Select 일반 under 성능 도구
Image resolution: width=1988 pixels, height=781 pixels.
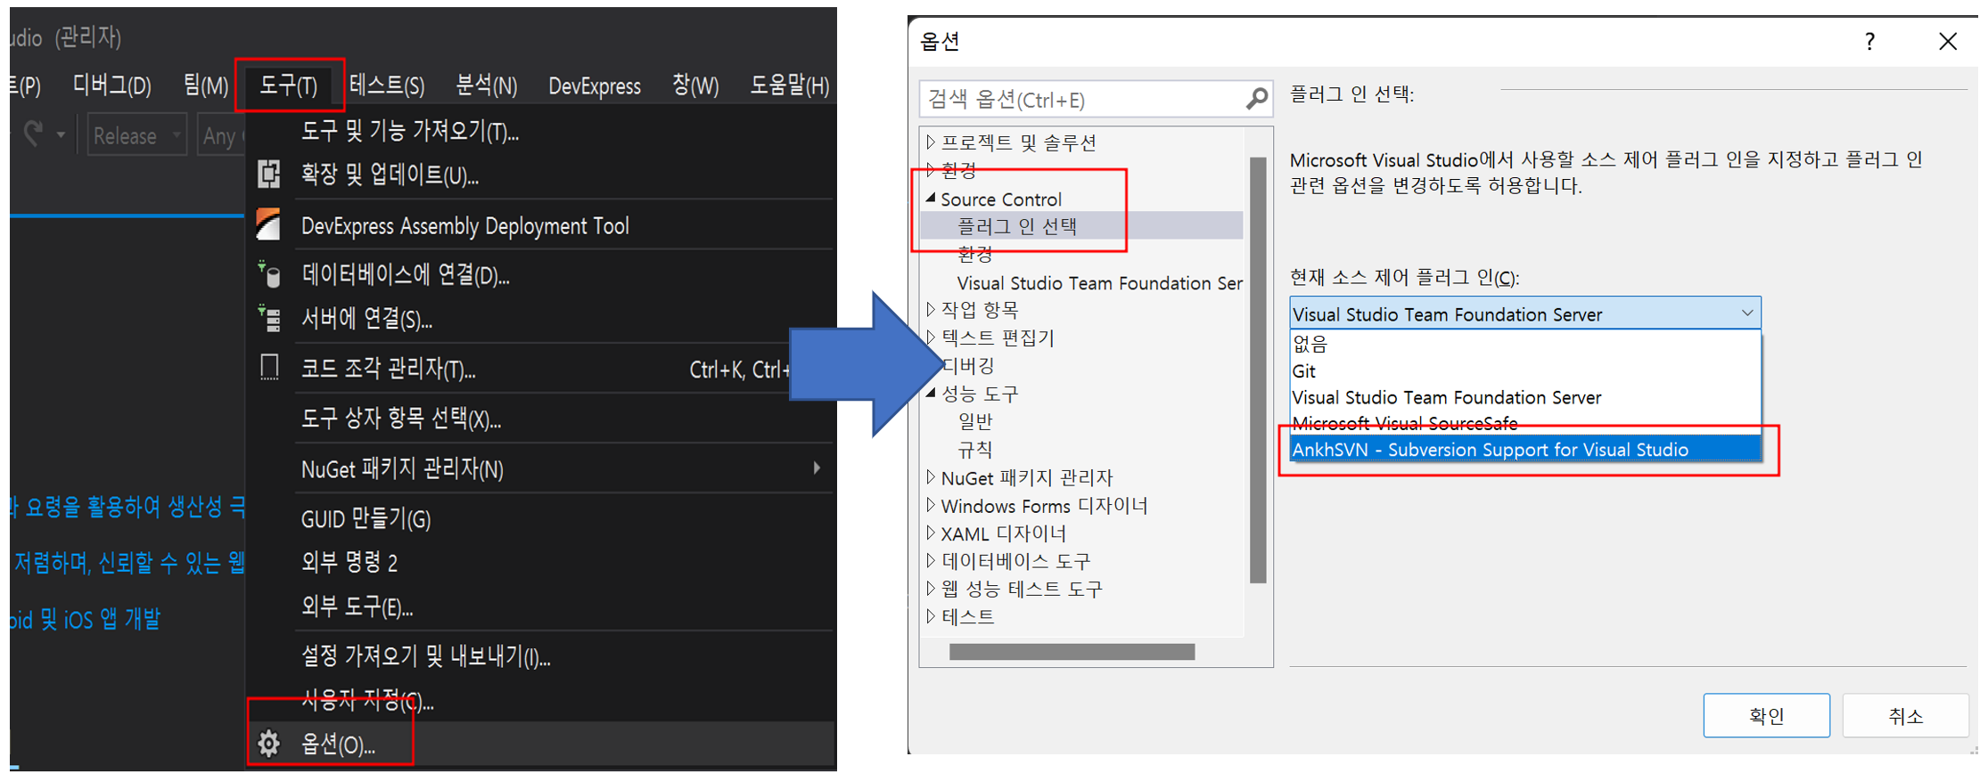(x=975, y=421)
